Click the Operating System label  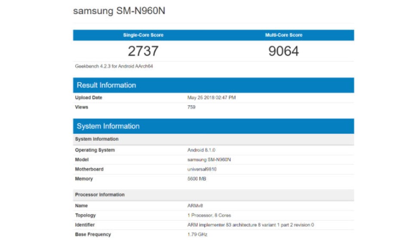click(95, 150)
